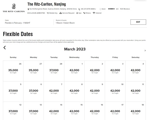Select March 4 date cell

pos(136,71)
